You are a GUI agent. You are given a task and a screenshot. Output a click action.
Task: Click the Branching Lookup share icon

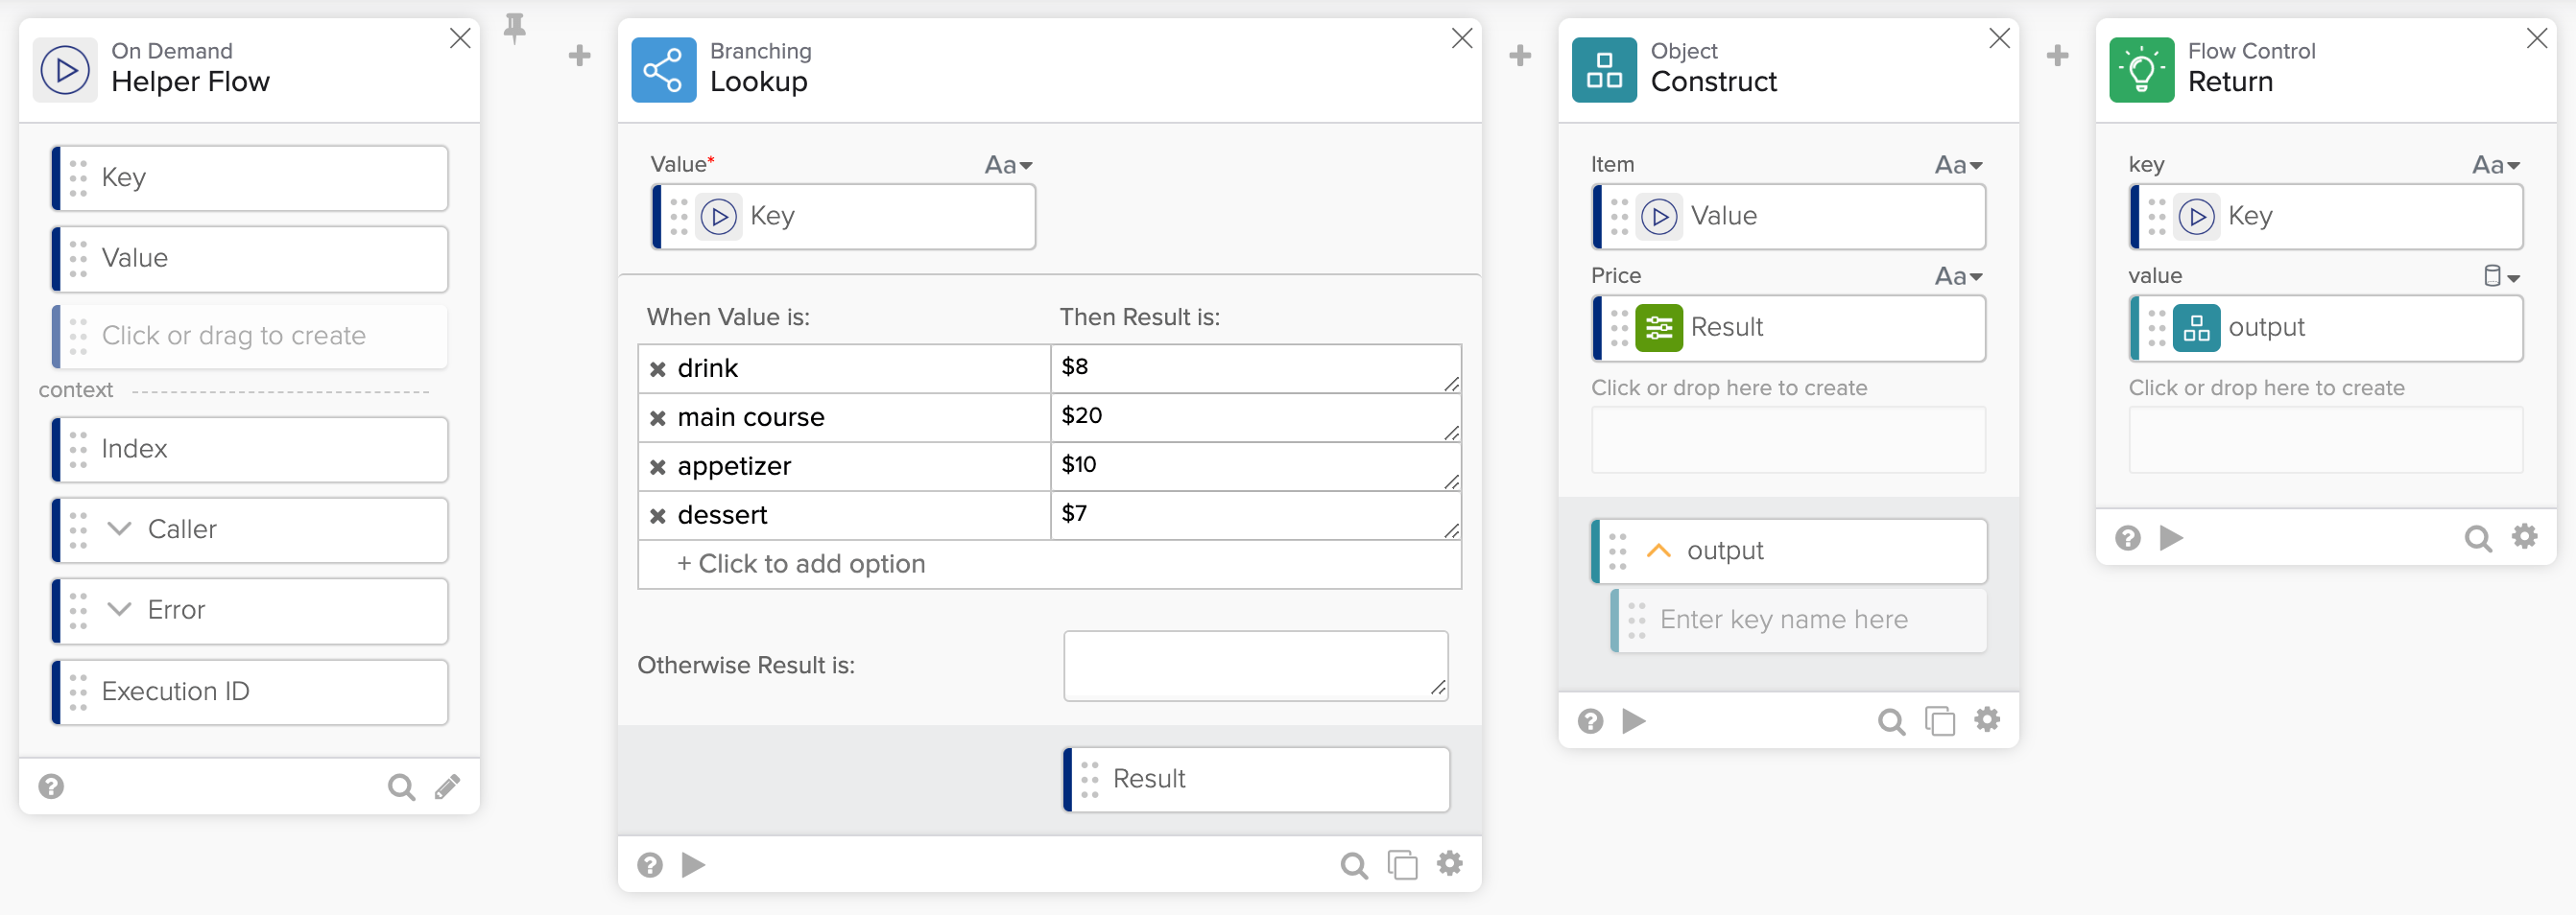click(x=663, y=70)
